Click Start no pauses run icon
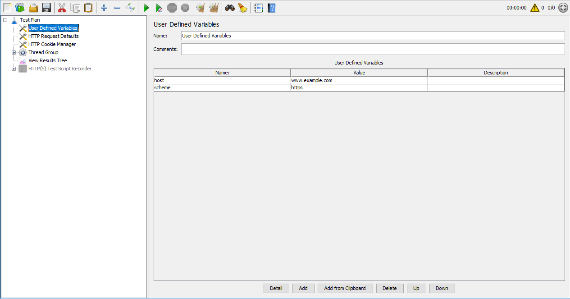Image resolution: width=570 pixels, height=299 pixels. pyautogui.click(x=159, y=8)
